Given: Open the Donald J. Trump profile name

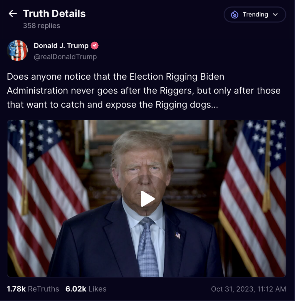Looking at the screenshot, I should click(61, 46).
